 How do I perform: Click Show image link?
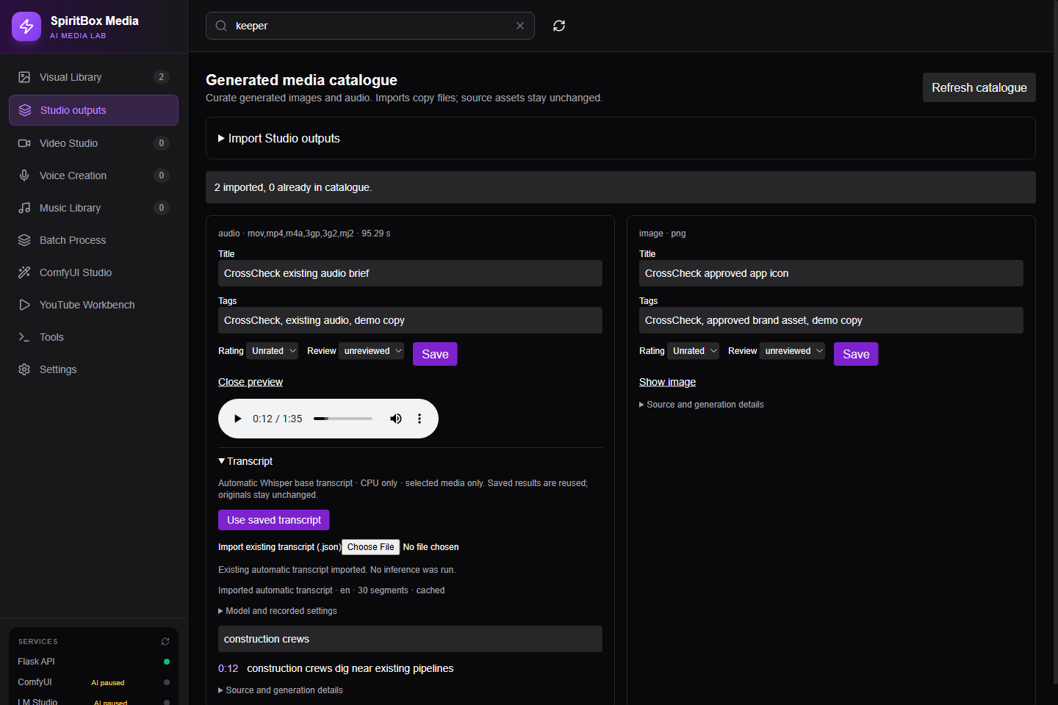click(667, 382)
